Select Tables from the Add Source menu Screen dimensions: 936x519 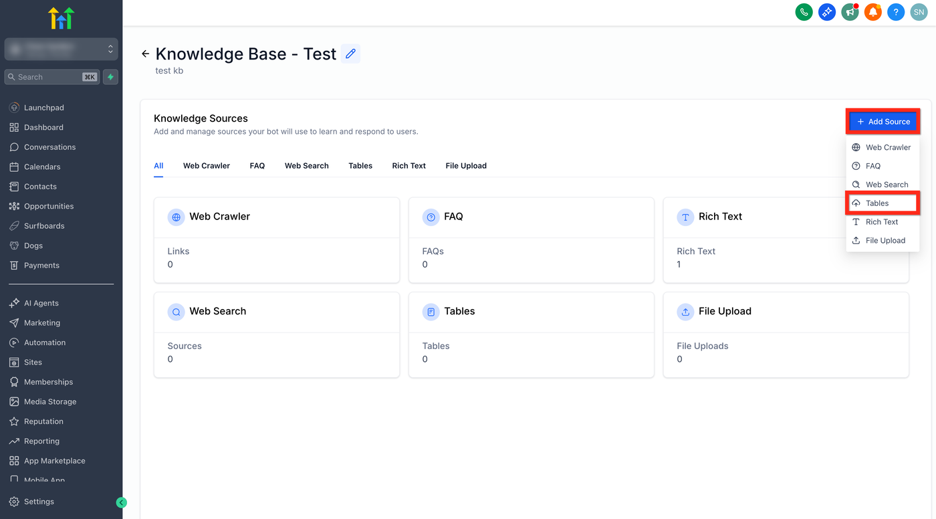pos(876,203)
